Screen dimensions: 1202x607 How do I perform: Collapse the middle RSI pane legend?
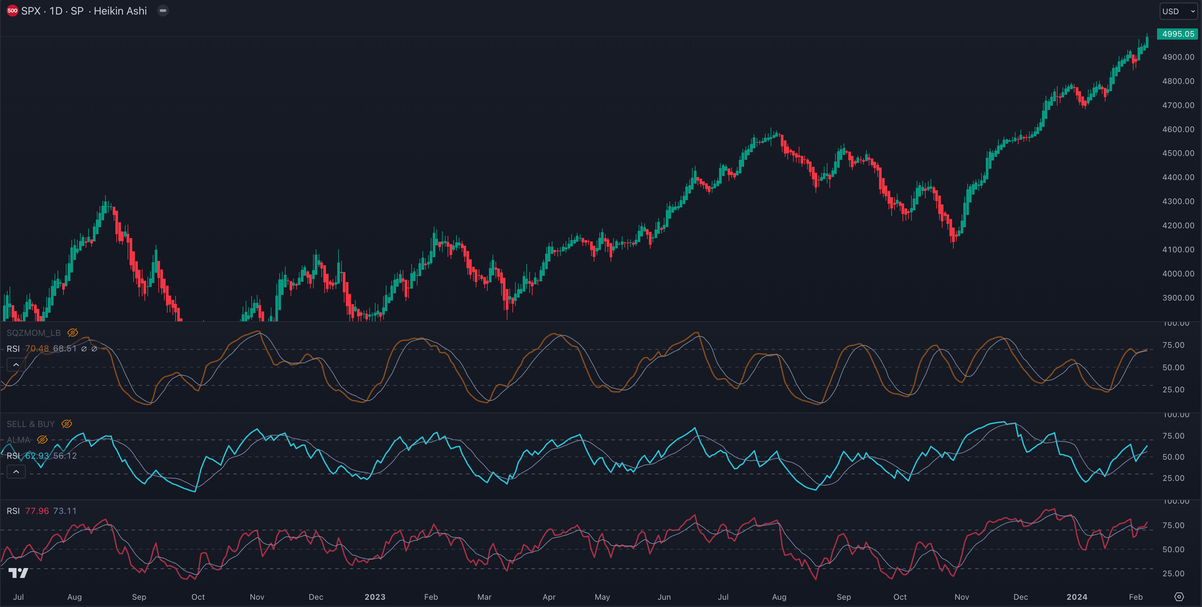pos(16,472)
